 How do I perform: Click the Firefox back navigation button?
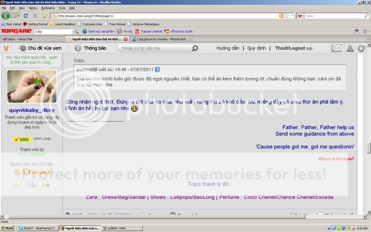6,16
